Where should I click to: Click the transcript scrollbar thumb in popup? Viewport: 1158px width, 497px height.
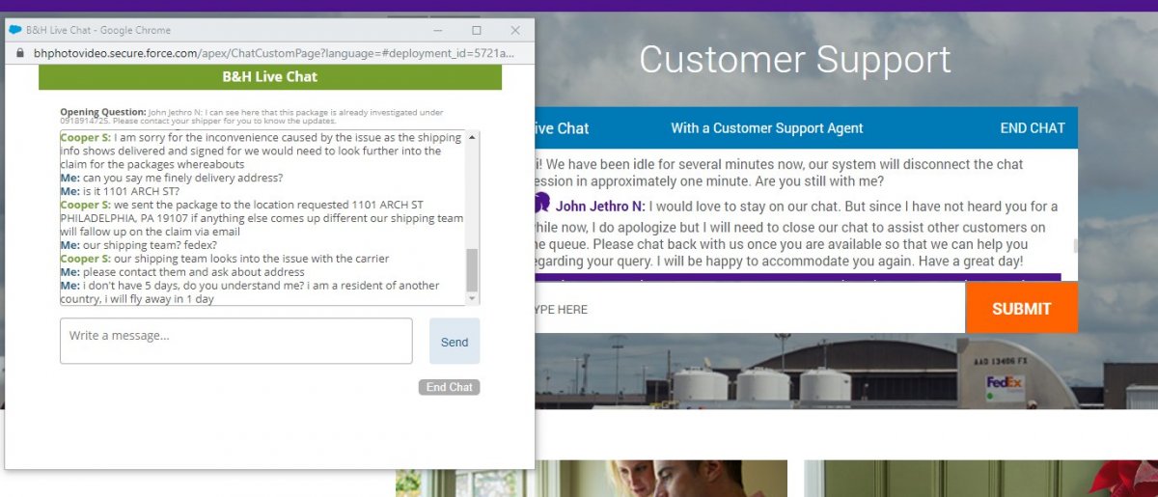click(472, 270)
